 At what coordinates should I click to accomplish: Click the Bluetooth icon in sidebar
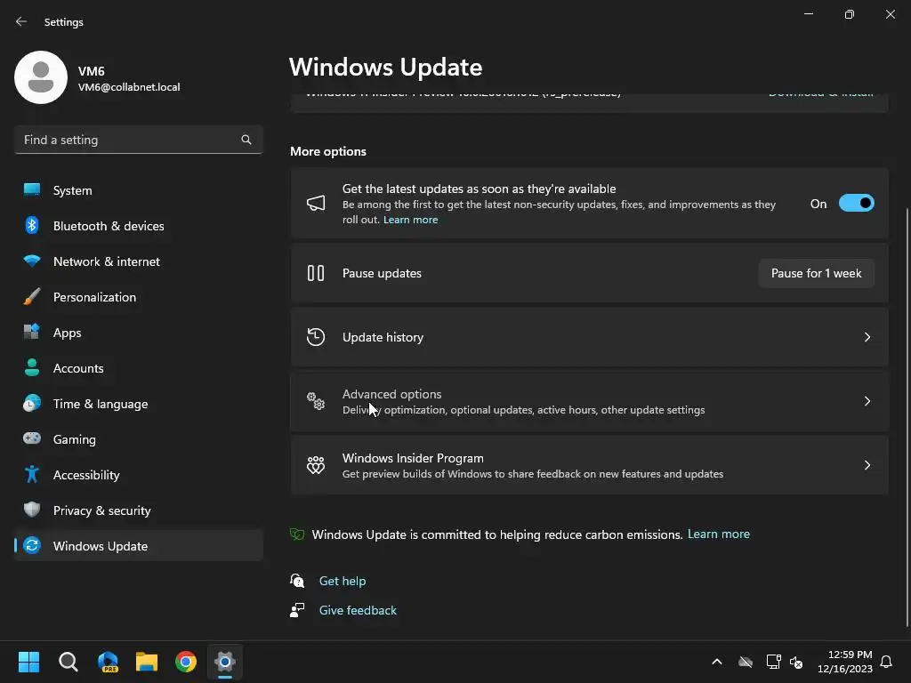point(32,225)
